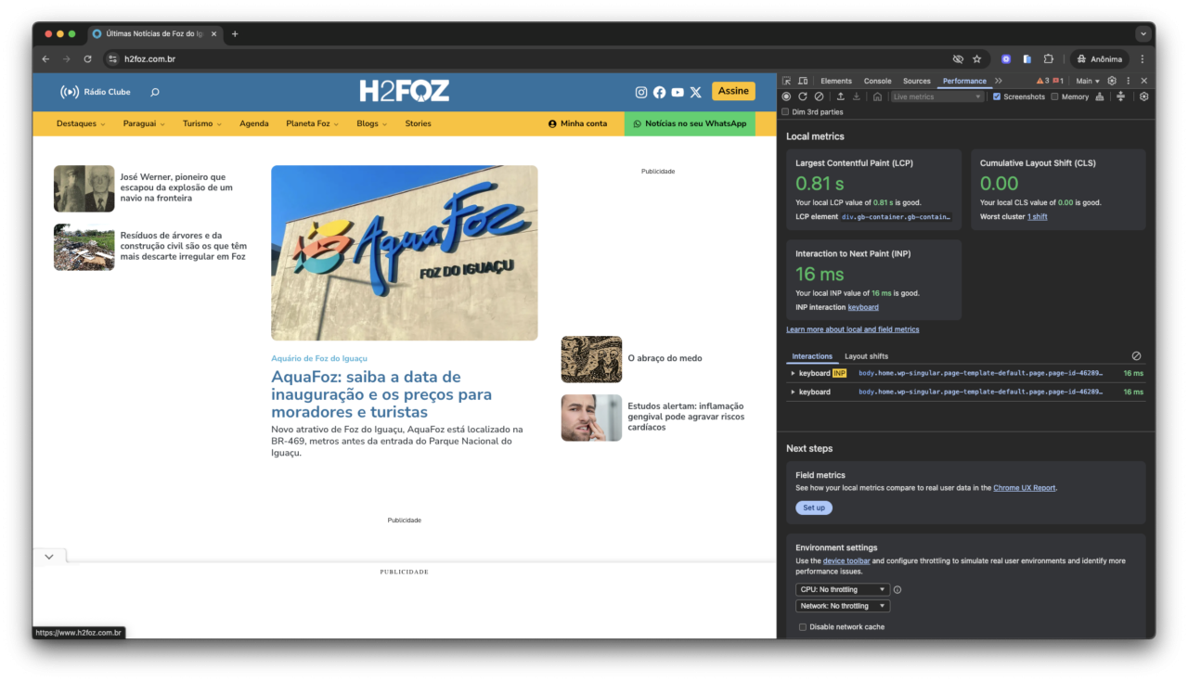
Task: Click the site search magnifier icon
Action: (155, 92)
